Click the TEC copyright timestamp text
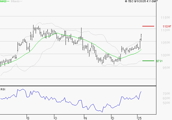Viewport: 172px width, 120px height. pyautogui.click(x=141, y=1)
